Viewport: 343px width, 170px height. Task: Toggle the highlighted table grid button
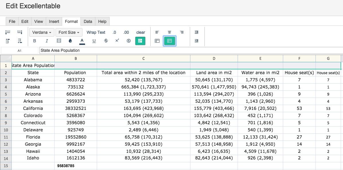click(169, 41)
